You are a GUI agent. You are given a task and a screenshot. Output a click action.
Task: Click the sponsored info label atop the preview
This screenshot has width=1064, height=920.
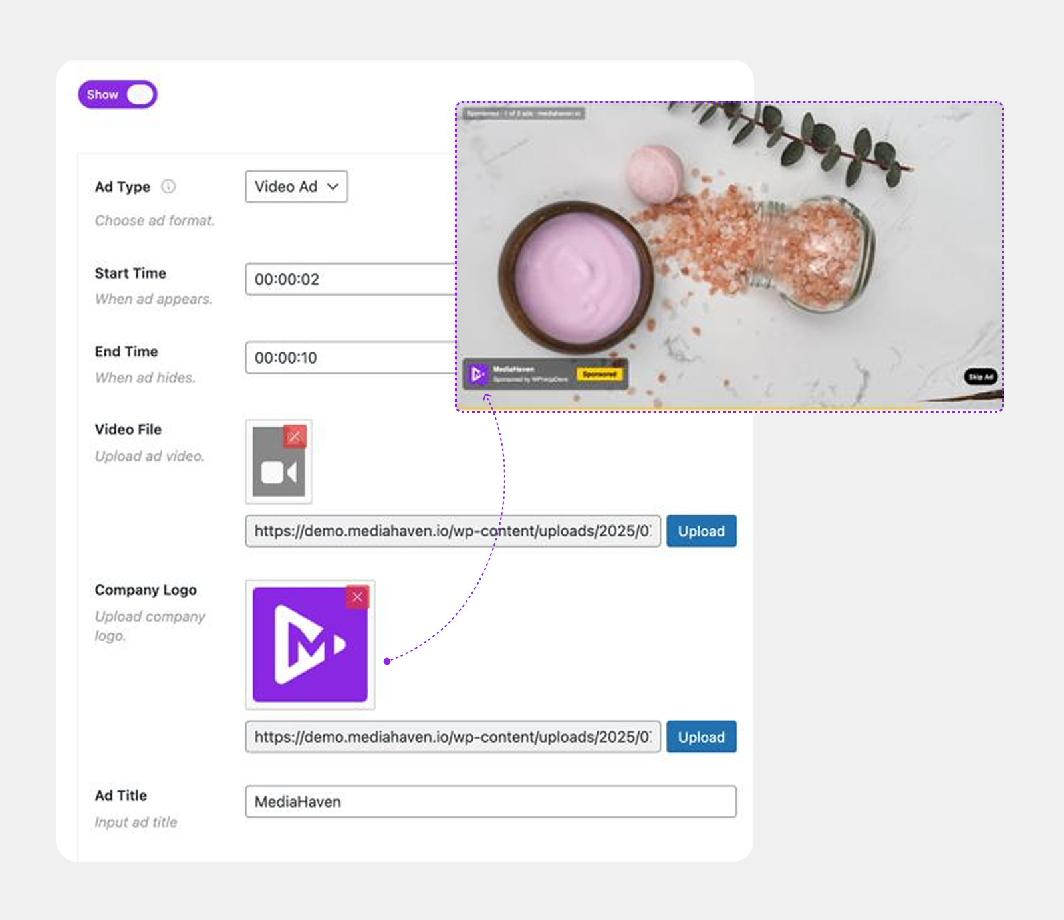click(x=523, y=114)
